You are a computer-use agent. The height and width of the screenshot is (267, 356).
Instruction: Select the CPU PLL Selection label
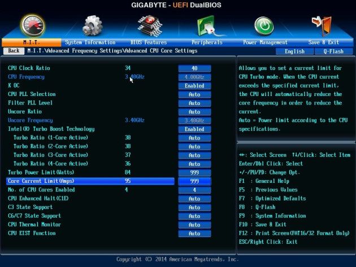click(32, 94)
